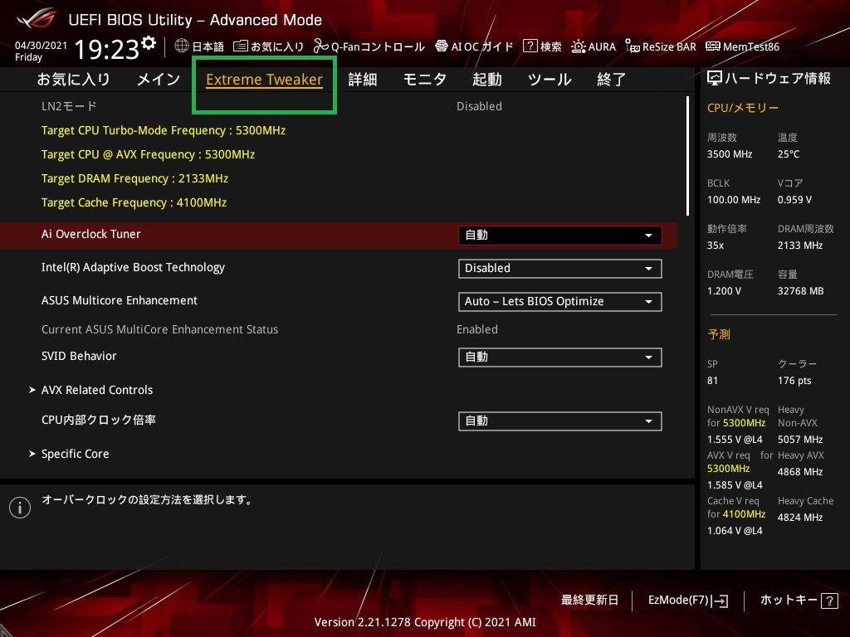Open Intel Adaptive Boost Technology dropdown
The height and width of the screenshot is (637, 850).
559,268
